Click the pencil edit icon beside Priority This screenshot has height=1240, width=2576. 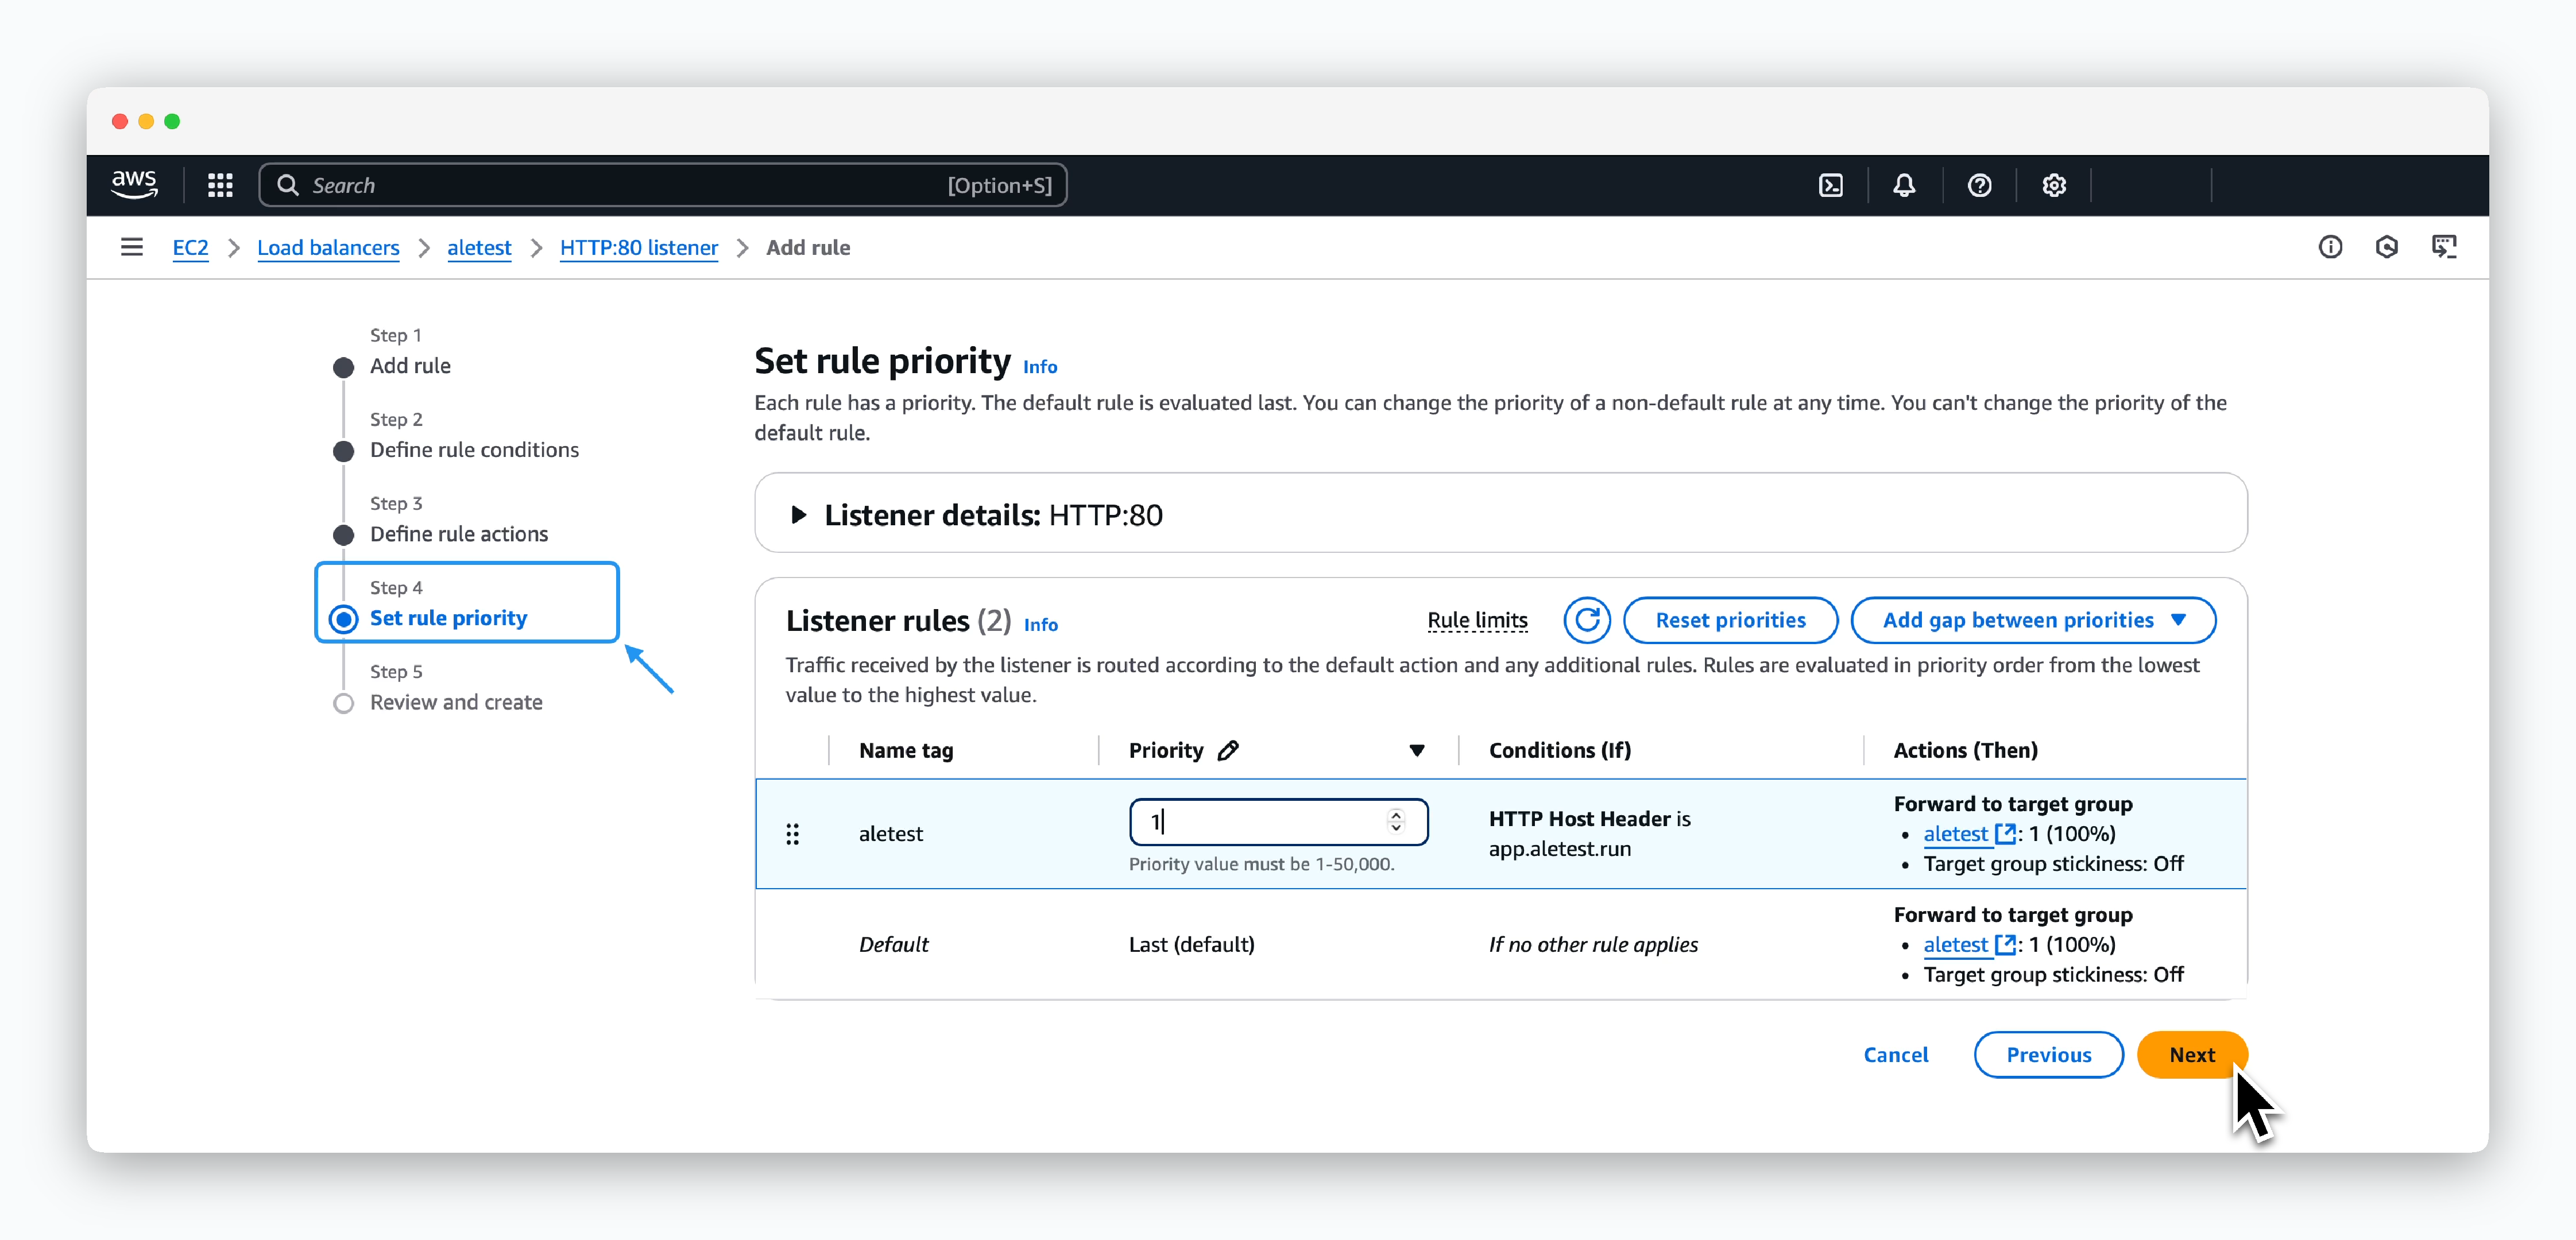(1229, 750)
